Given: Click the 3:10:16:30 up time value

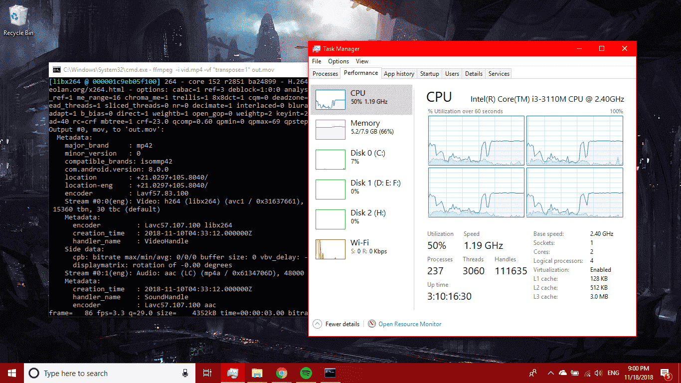Looking at the screenshot, I should point(449,296).
